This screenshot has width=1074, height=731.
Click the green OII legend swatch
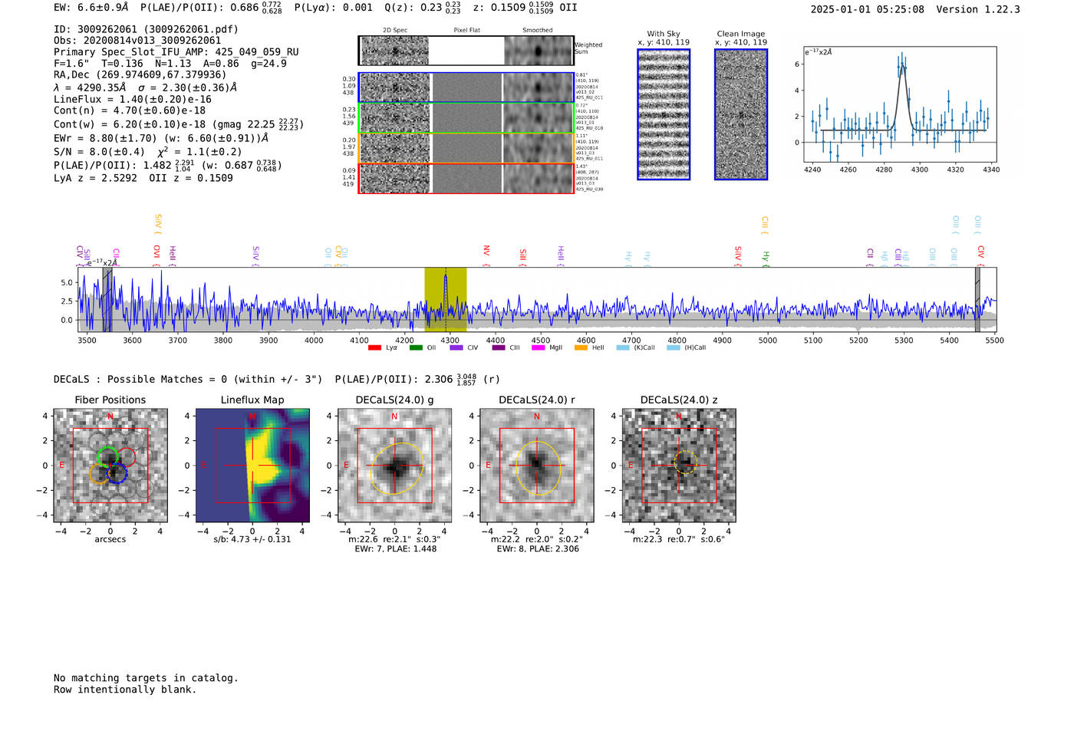coord(416,347)
